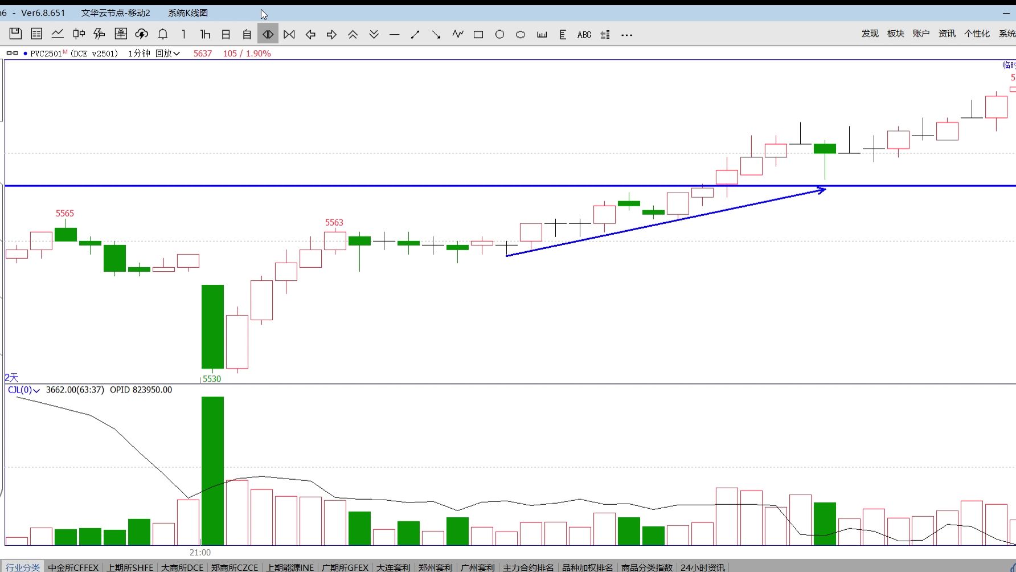Switch to 郑州套利 tab
The height and width of the screenshot is (572, 1016).
436,567
